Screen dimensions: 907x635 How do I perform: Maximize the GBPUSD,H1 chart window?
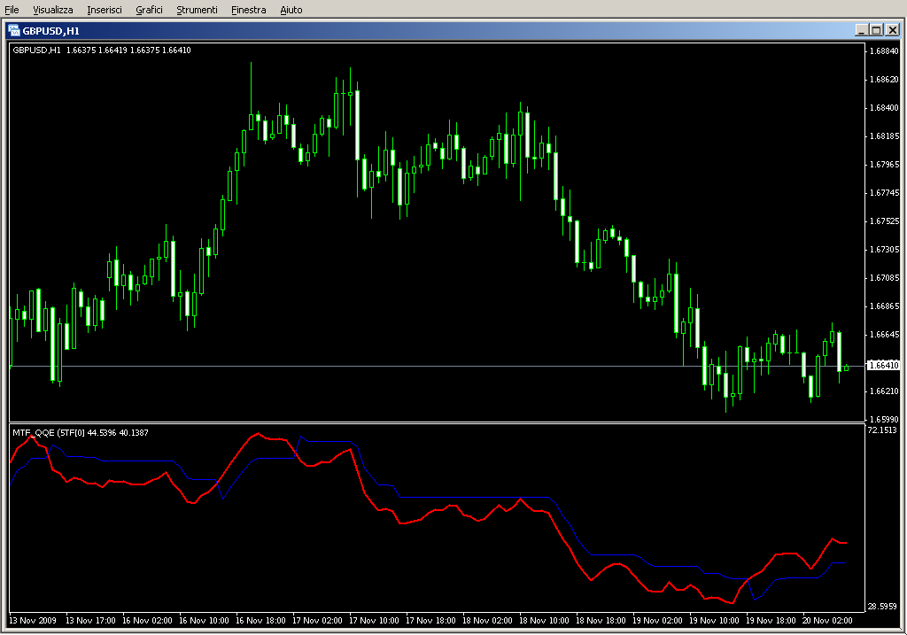coord(876,30)
